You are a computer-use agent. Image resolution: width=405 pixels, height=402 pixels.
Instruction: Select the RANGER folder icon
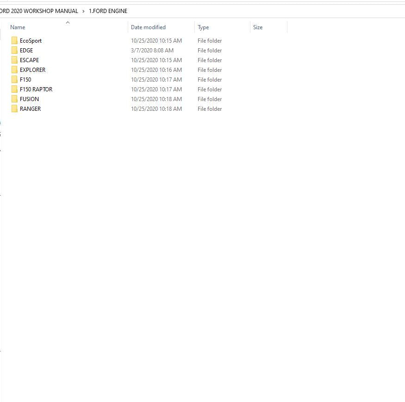(x=14, y=109)
